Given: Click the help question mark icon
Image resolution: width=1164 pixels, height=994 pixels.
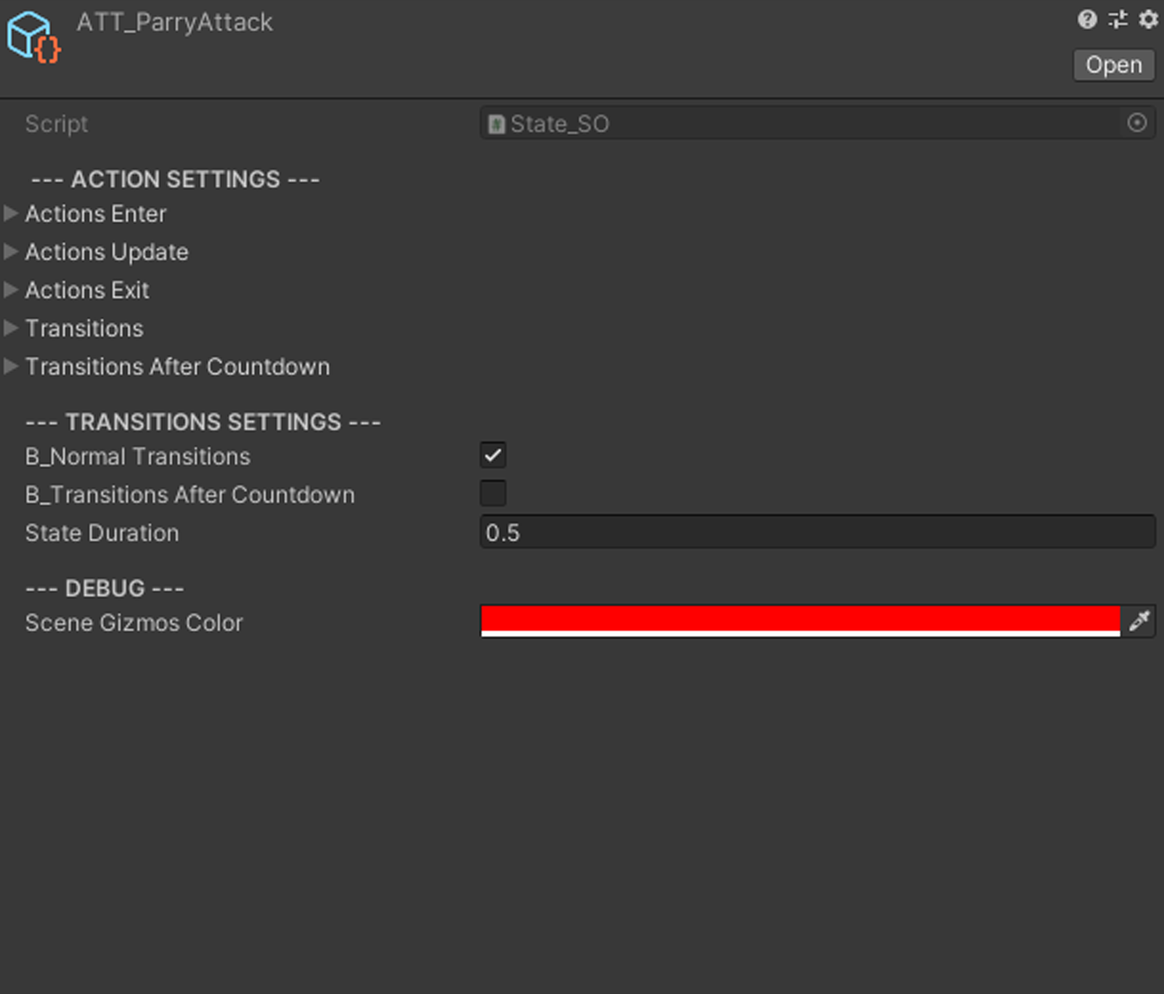Looking at the screenshot, I should pyautogui.click(x=1087, y=20).
